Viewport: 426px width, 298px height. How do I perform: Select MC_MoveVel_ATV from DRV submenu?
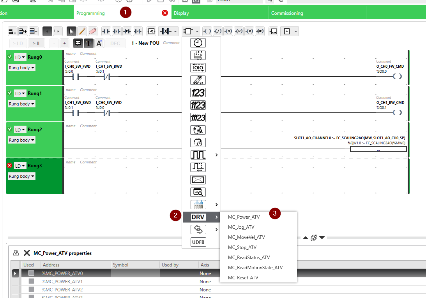[246, 237]
